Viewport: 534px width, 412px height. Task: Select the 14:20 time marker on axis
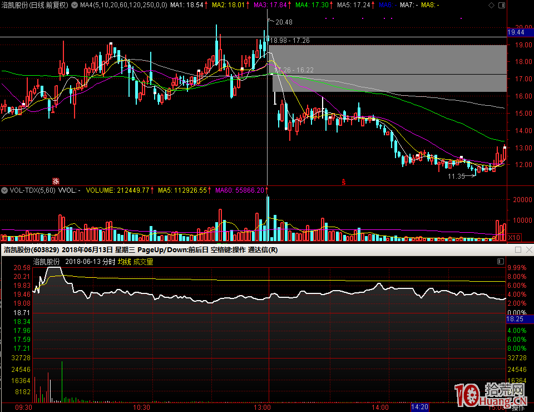coord(419,408)
